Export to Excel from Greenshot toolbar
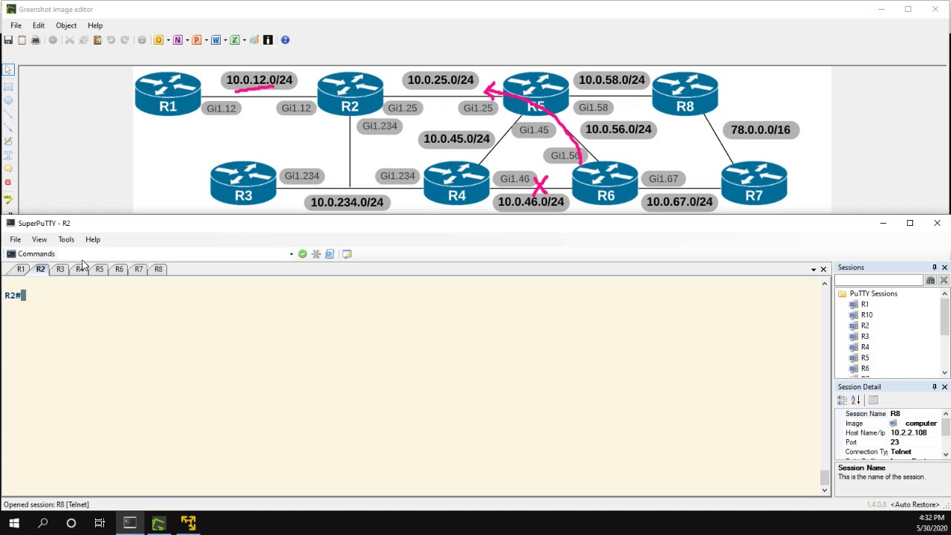Viewport: 951px width, 535px height. 235,40
